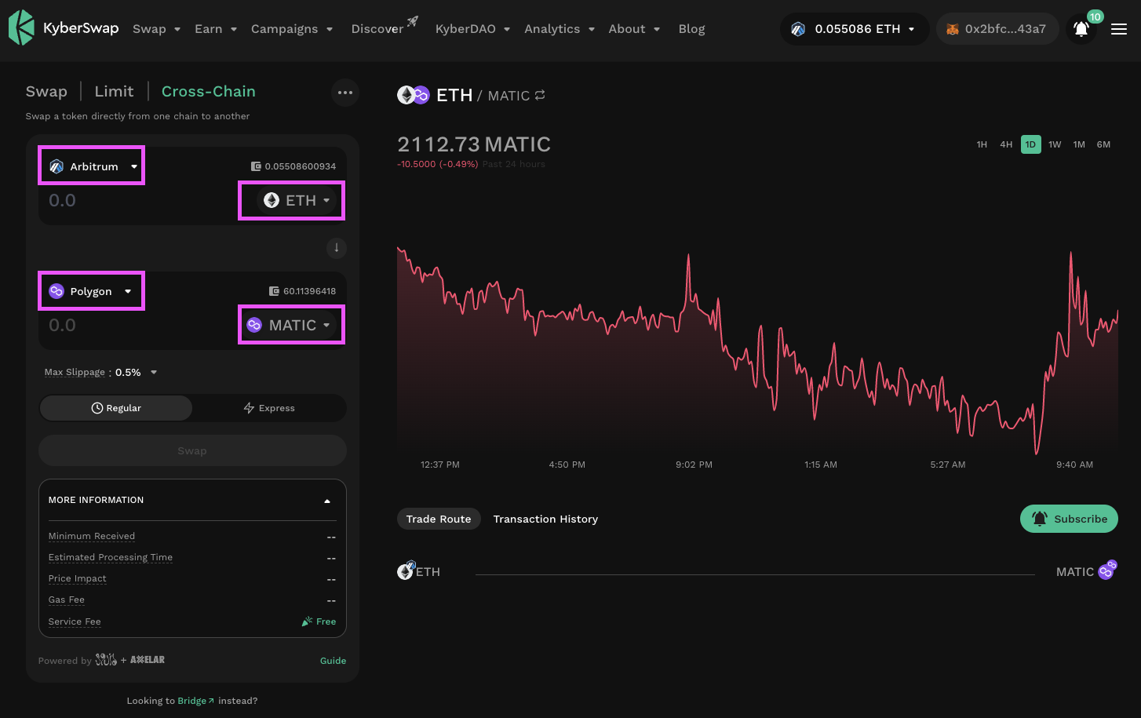Click the KyberSwap logo icon
1141x718 pixels.
[21, 28]
